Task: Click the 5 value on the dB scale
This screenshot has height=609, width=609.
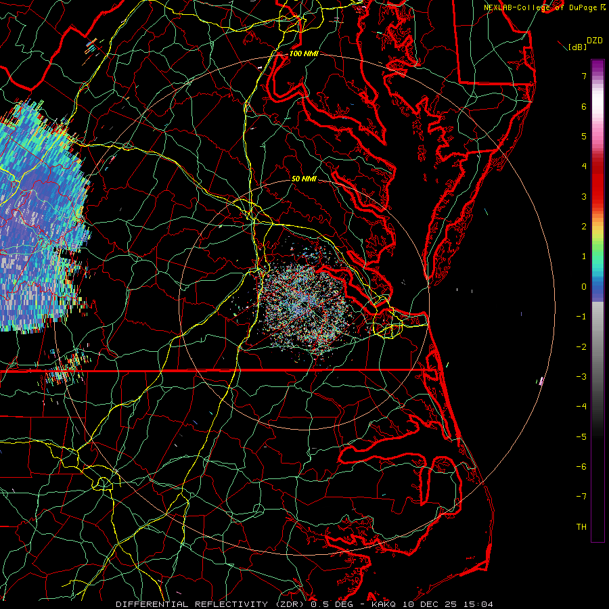Action: pyautogui.click(x=584, y=136)
